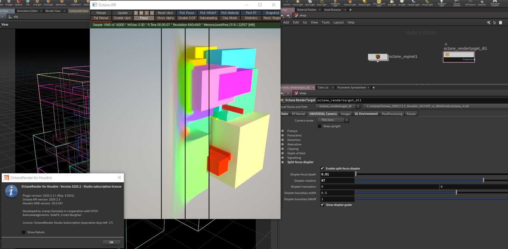This screenshot has width=508, height=249.
Task: Click the Switcher shelf tool
Action: pyautogui.click(x=482, y=3)
